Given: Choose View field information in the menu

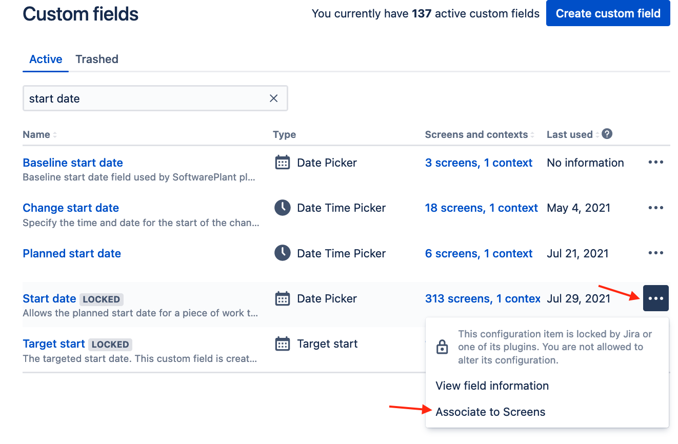Looking at the screenshot, I should 492,386.
